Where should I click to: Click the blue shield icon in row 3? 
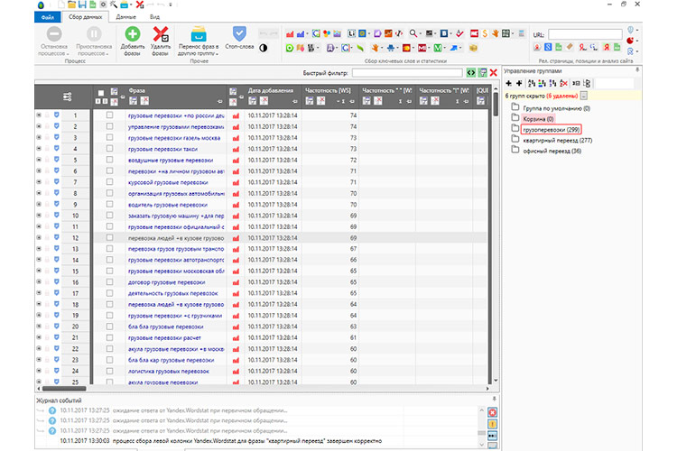pyautogui.click(x=57, y=137)
